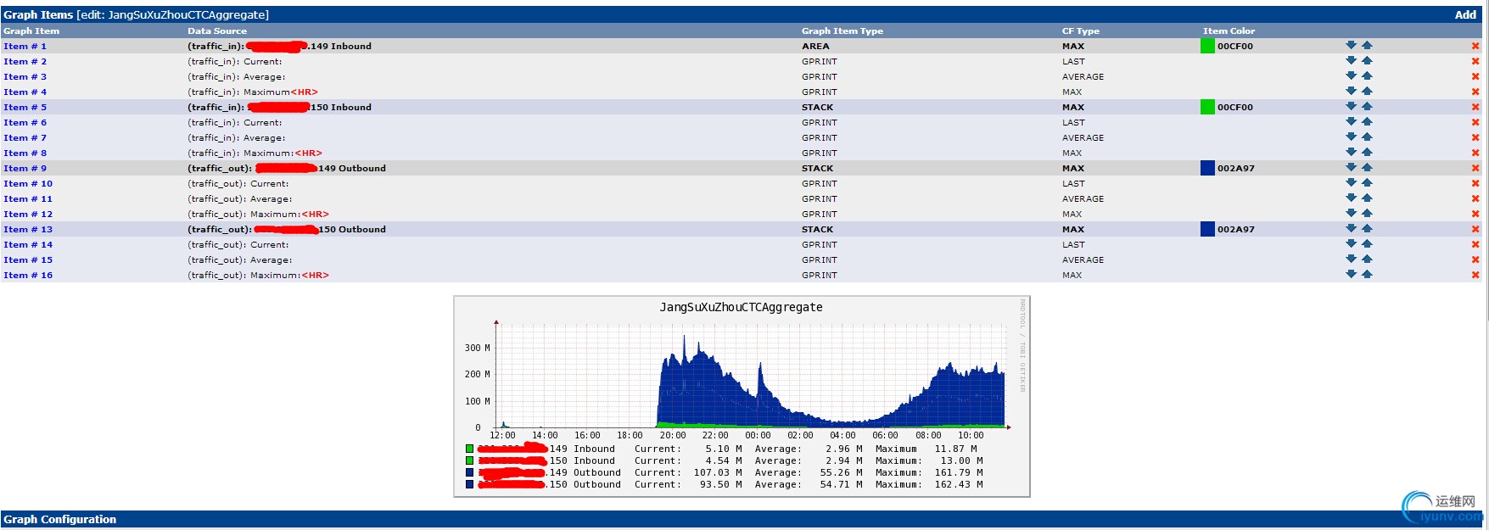
Task: Click the Item # 11 link
Action: tap(28, 199)
